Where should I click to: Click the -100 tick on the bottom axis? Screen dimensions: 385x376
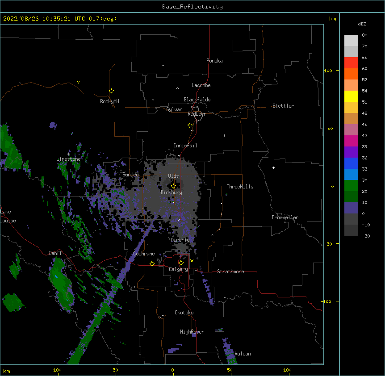pos(56,370)
